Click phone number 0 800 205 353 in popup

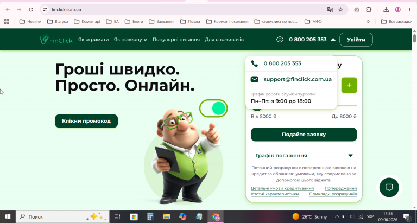pyautogui.click(x=282, y=63)
